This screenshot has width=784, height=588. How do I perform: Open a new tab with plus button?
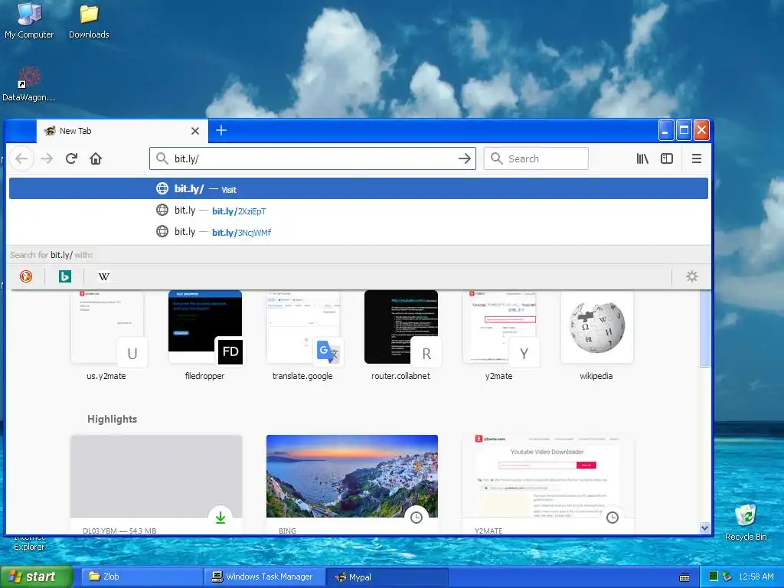[221, 130]
